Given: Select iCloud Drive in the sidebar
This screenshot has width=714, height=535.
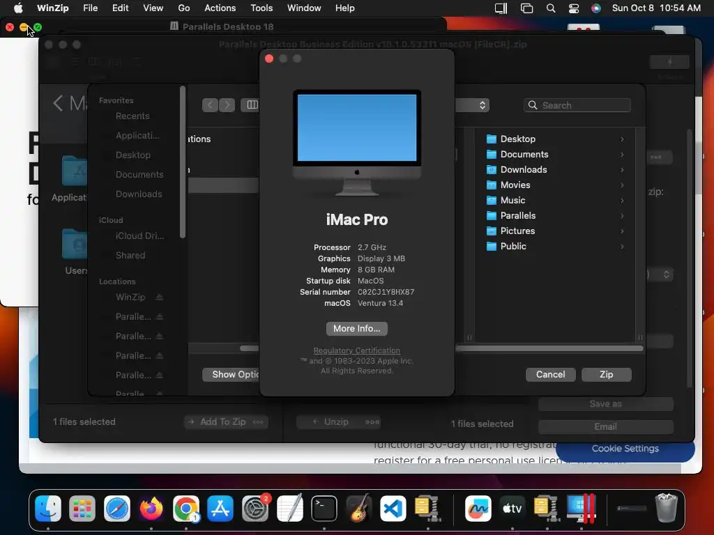Looking at the screenshot, I should 139,236.
